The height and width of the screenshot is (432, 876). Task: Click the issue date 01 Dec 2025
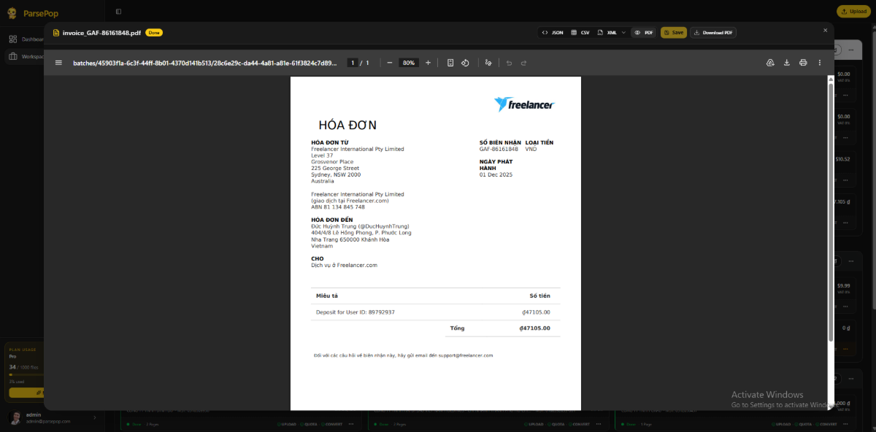(496, 175)
